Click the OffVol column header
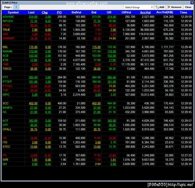 coord(126,12)
